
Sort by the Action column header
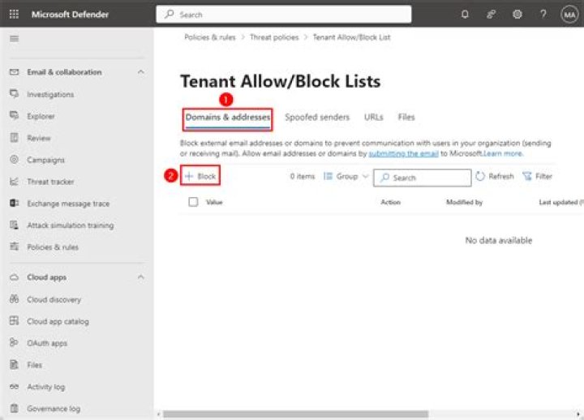coord(390,202)
